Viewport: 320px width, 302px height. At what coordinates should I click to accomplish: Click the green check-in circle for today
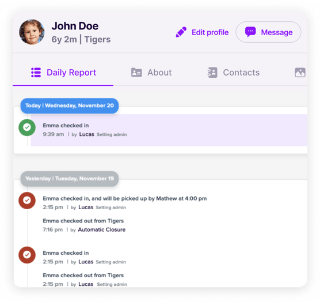tap(27, 127)
